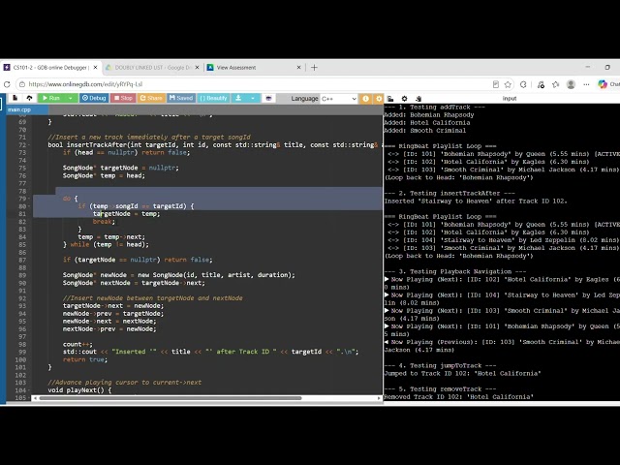This screenshot has height=465, width=620.
Task: Open the orange editor settings gear
Action: click(x=379, y=99)
